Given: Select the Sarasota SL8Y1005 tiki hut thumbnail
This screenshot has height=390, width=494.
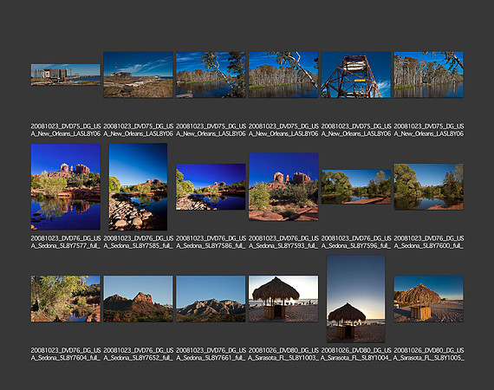Looking at the screenshot, I should (x=428, y=299).
